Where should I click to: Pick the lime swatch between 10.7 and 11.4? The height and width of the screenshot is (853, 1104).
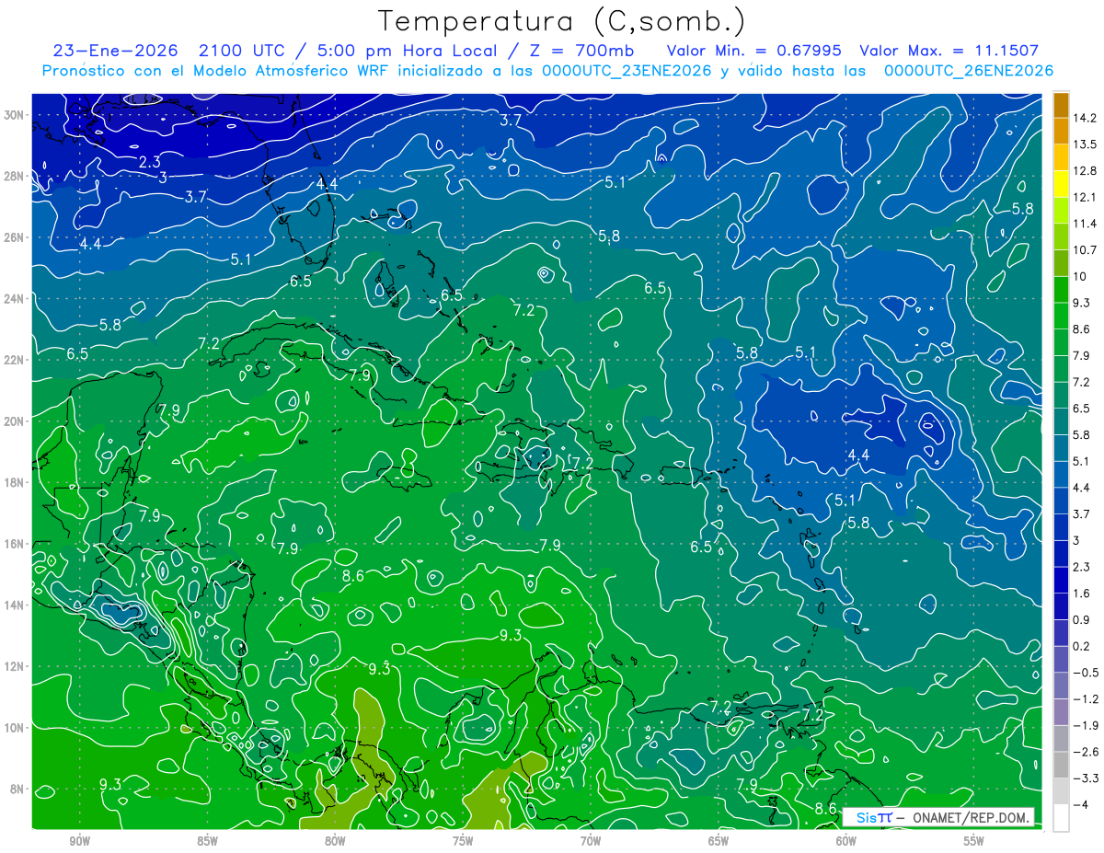tap(1061, 236)
